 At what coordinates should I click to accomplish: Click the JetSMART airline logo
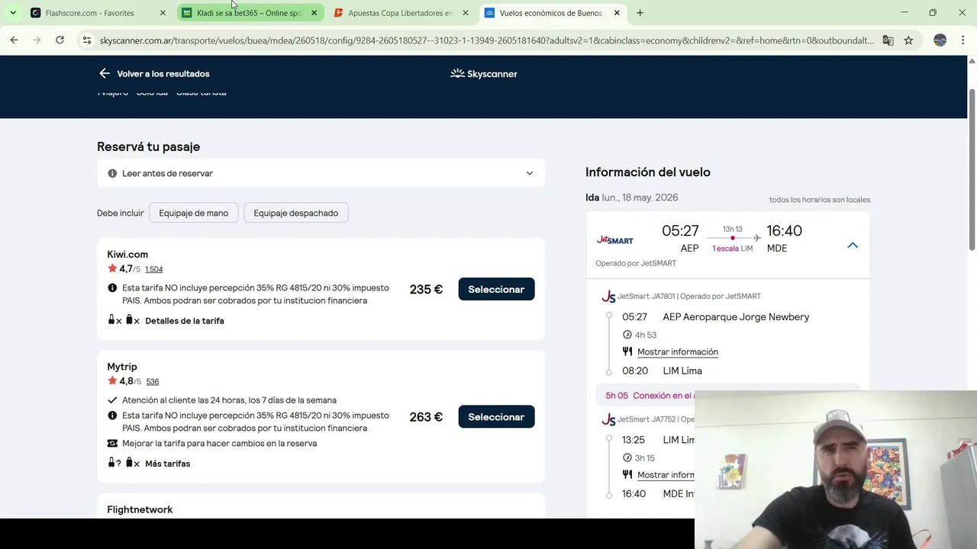tap(615, 239)
